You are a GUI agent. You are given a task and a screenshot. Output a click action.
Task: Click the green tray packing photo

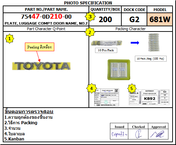point(119,70)
